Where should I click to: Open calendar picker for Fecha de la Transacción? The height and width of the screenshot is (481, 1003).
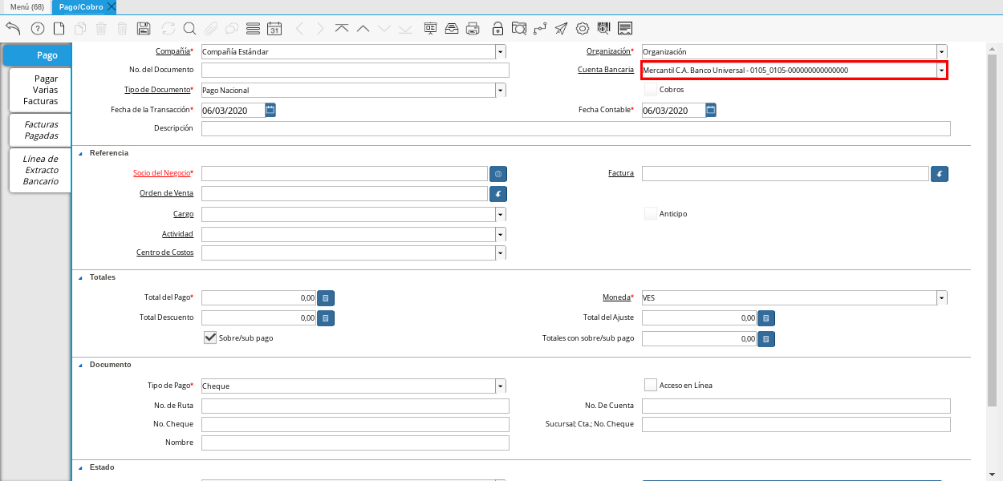point(270,110)
